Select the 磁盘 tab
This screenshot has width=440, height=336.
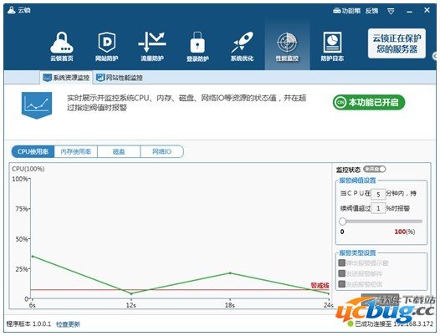coord(119,152)
